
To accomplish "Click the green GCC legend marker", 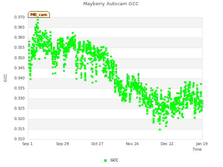I will coord(105,160).
